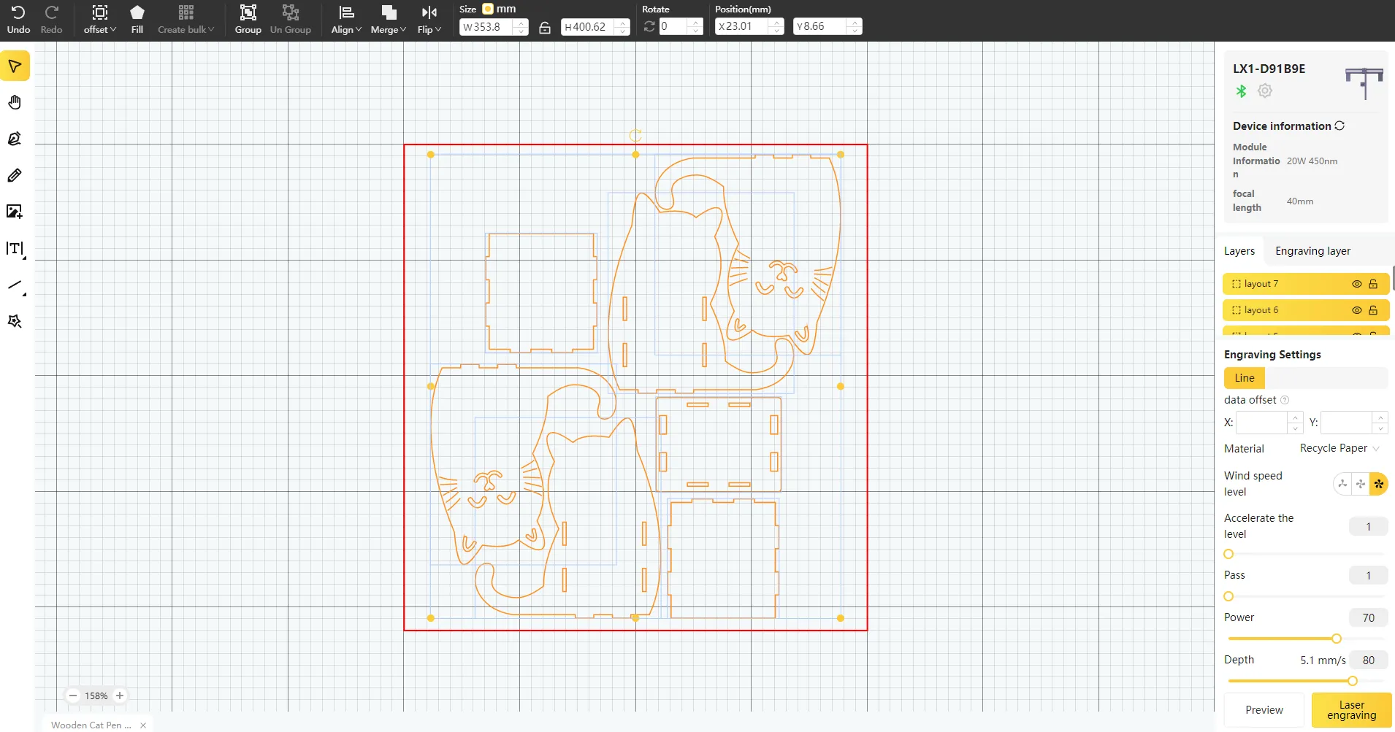Toggle the aspect ratio lock icon
The height and width of the screenshot is (732, 1395).
click(545, 28)
